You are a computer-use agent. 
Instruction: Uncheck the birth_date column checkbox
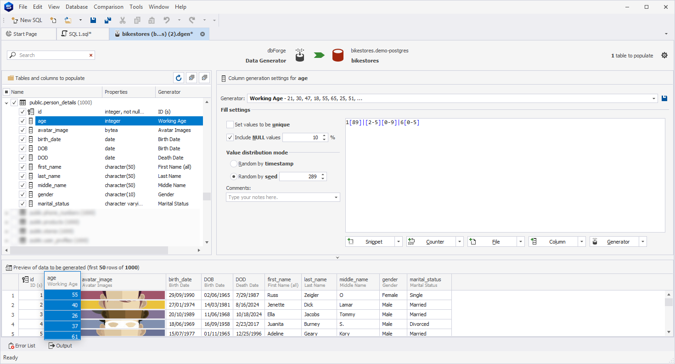coord(22,139)
